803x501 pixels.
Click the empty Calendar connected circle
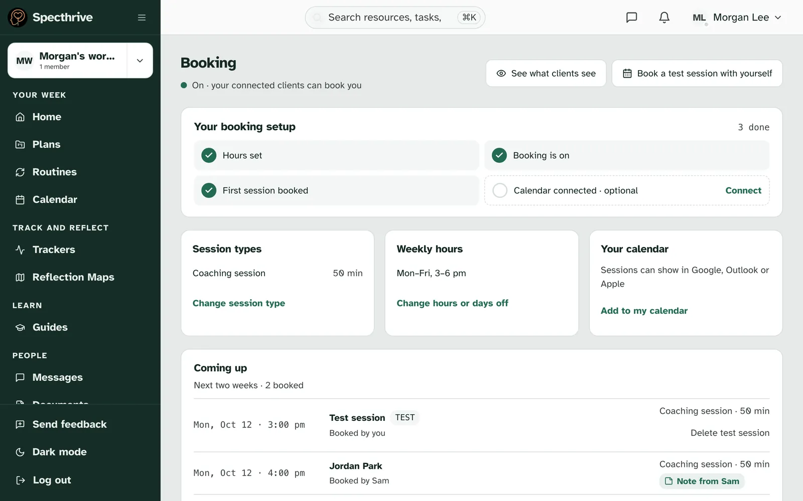[500, 191]
